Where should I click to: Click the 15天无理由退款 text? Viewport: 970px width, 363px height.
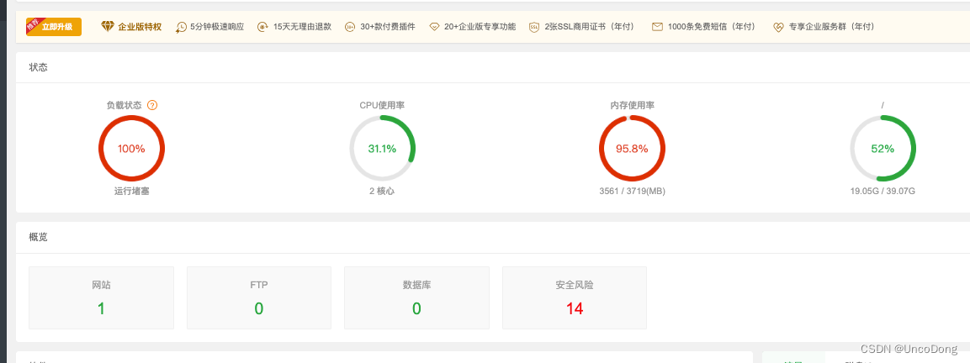pyautogui.click(x=303, y=27)
